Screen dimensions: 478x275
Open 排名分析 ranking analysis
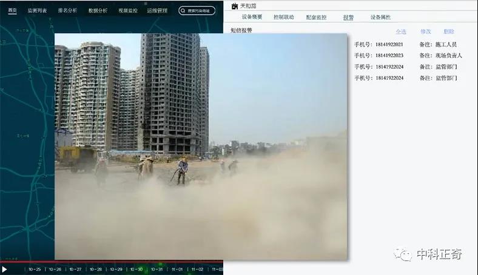click(67, 11)
